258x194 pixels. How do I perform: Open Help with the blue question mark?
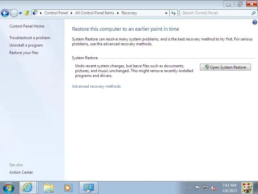point(254,22)
